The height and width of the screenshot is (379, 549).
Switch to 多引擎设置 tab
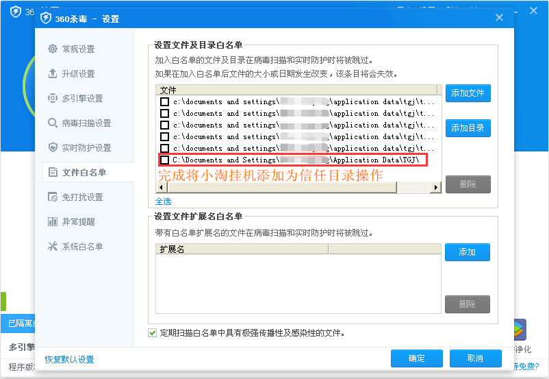[83, 99]
